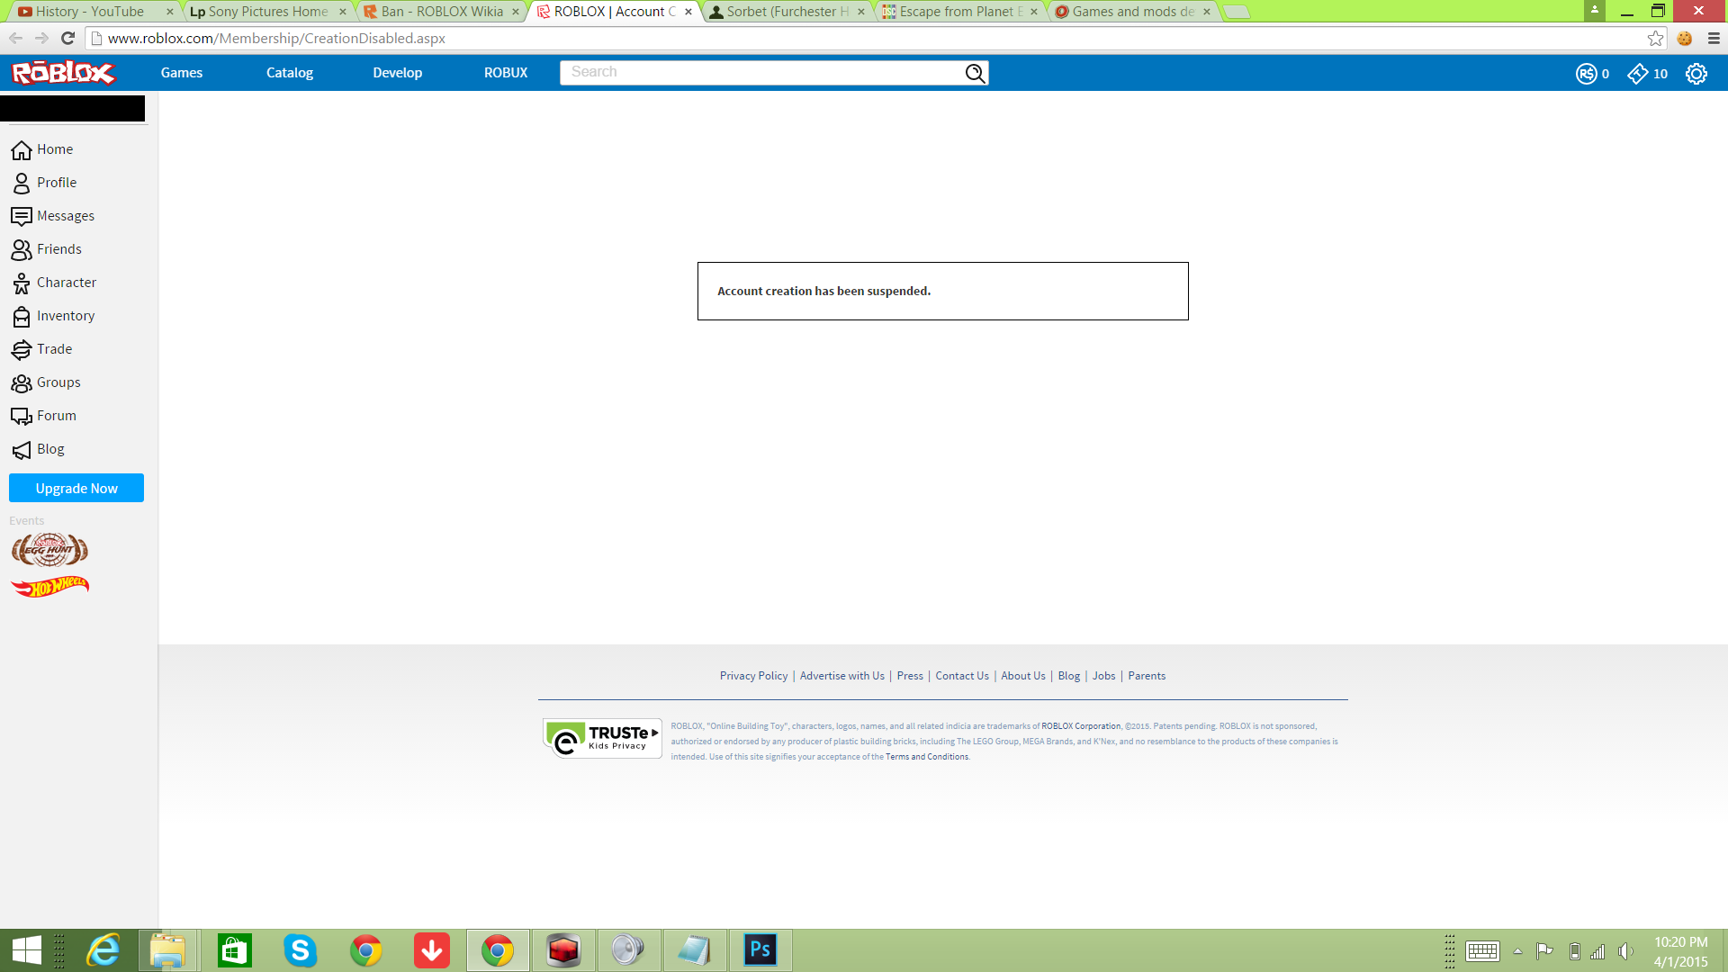This screenshot has height=972, width=1728.
Task: Click the ROBLOX home logo icon
Action: pyautogui.click(x=63, y=72)
